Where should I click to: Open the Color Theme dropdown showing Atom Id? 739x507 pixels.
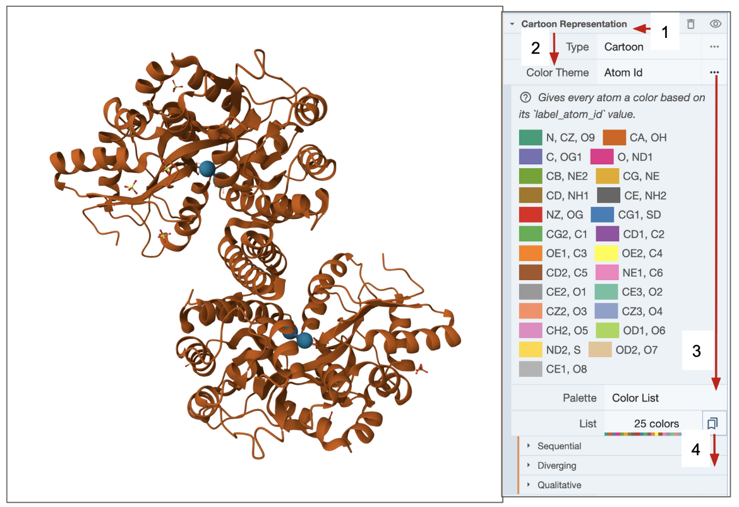(651, 73)
